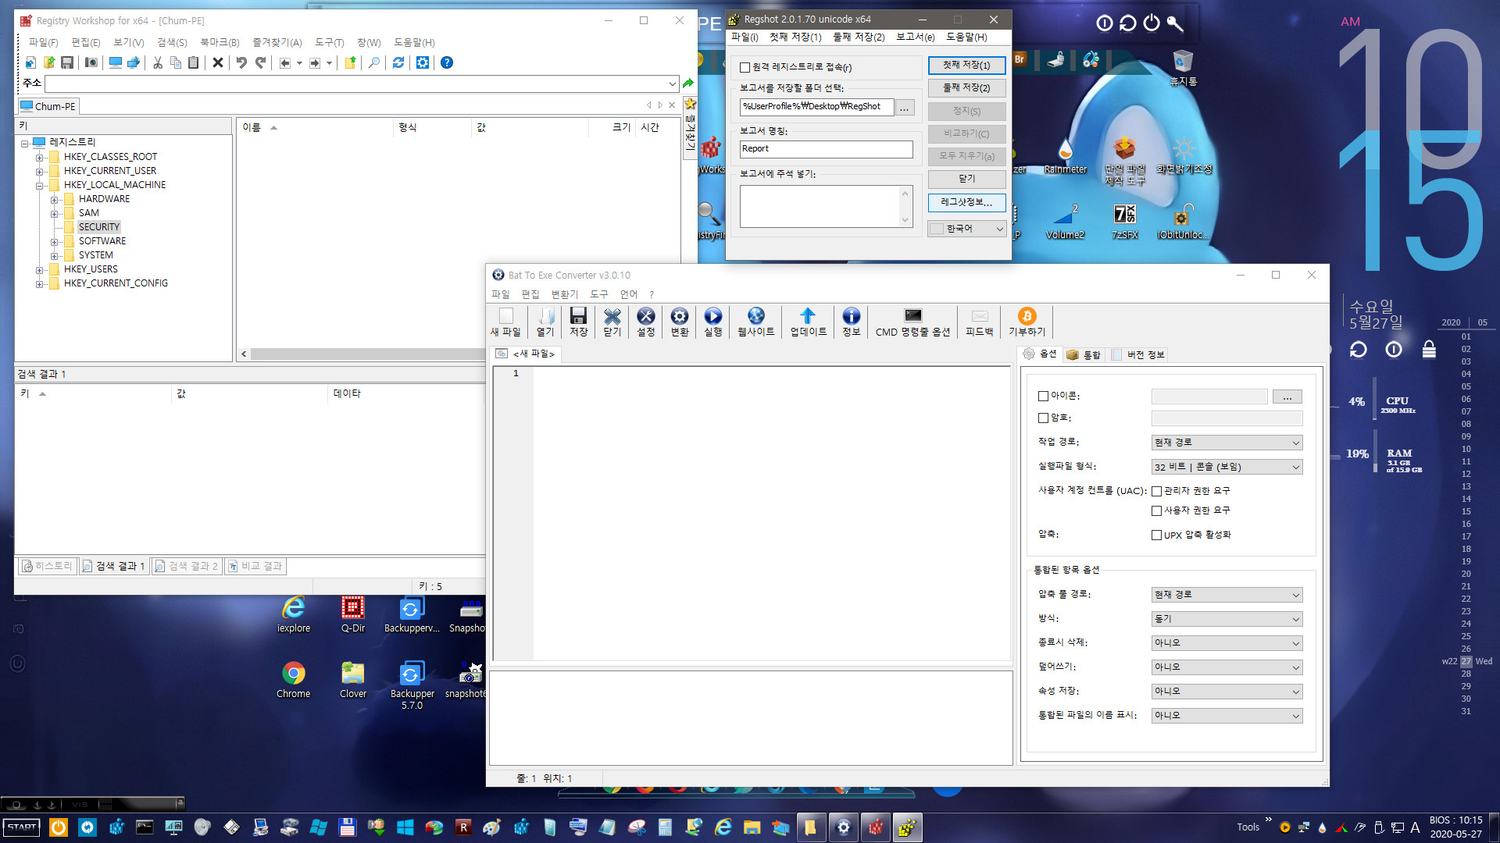Toggle 원격 레지스트리로 접속 checkbox in Regshot
Screen dimensions: 1500x843
[x=745, y=68]
